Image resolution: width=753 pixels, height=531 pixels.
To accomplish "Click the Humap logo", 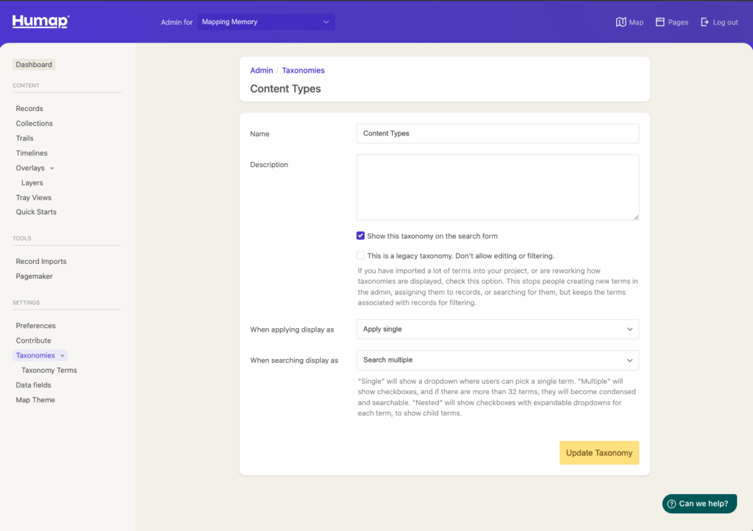I will pyautogui.click(x=40, y=22).
